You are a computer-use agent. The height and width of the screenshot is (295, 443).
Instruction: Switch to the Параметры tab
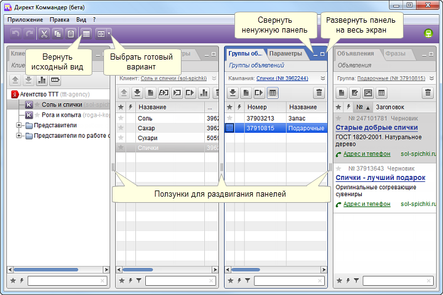[285, 53]
